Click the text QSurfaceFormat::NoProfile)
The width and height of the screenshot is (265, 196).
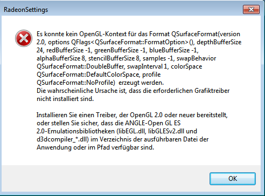76,83
